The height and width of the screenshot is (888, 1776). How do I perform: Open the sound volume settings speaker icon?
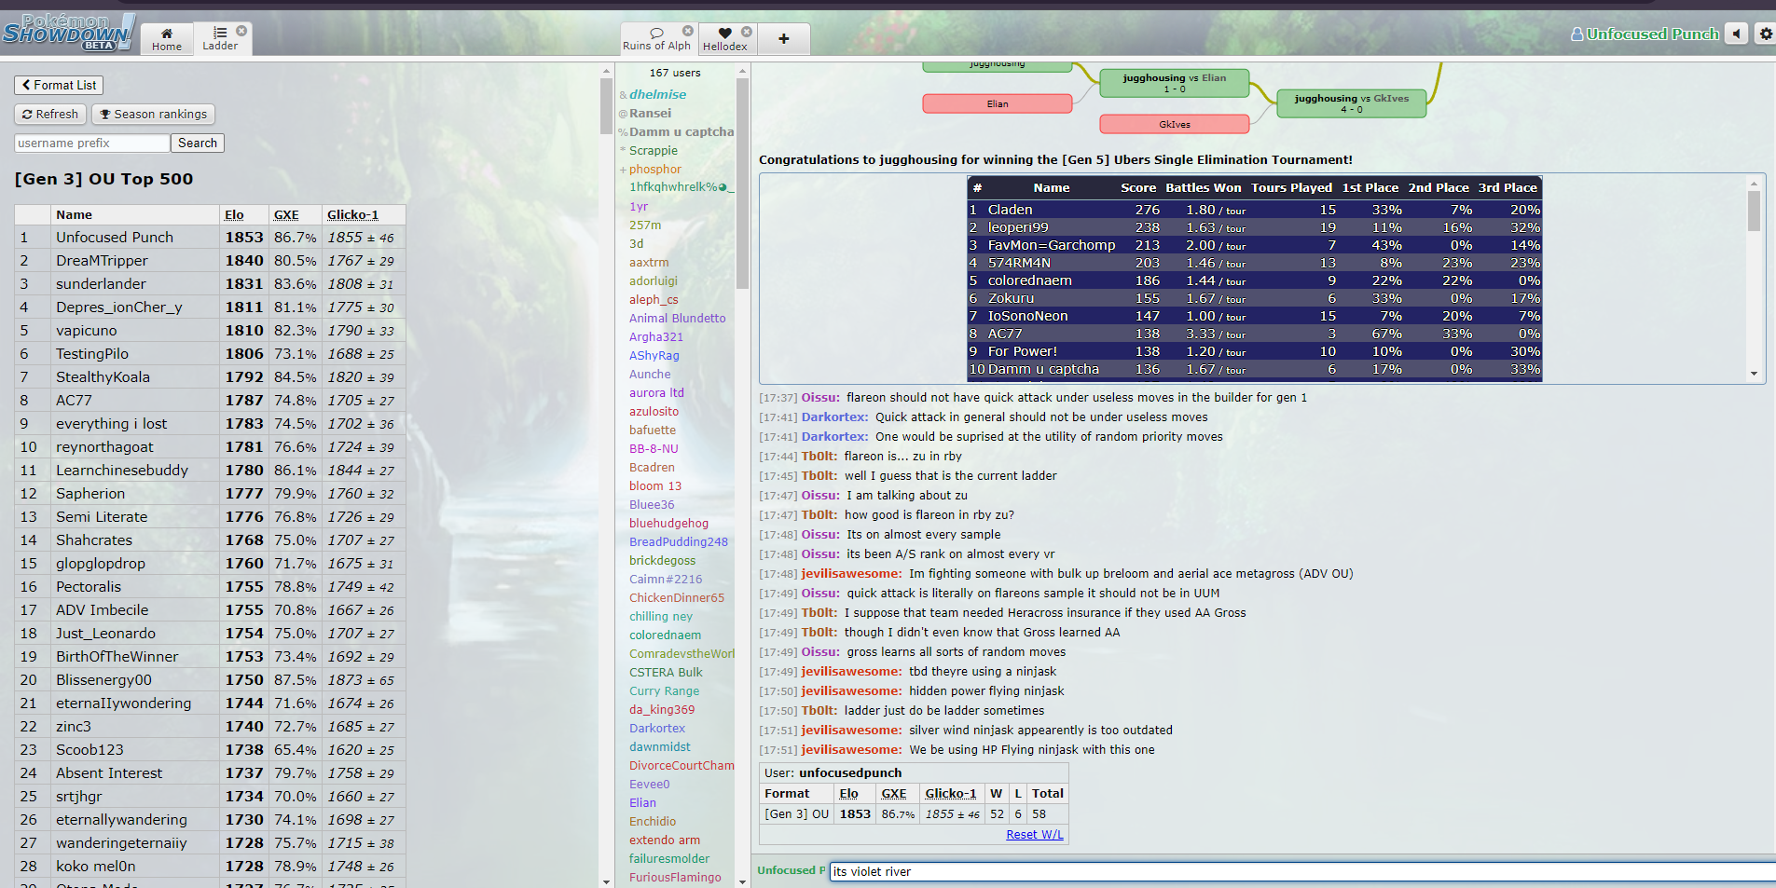[x=1736, y=34]
